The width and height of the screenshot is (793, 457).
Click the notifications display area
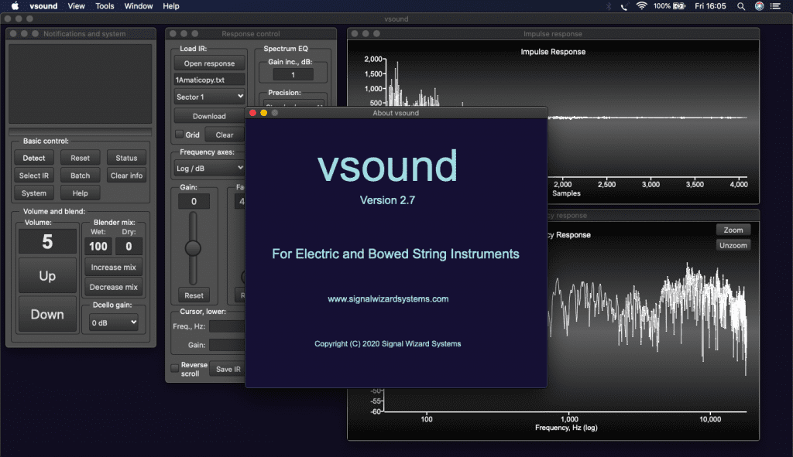click(81, 84)
